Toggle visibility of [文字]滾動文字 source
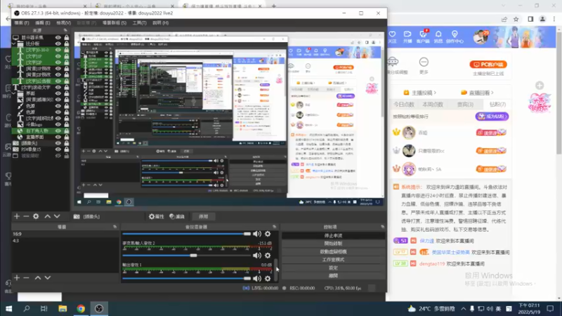The image size is (562, 316). pyautogui.click(x=58, y=87)
